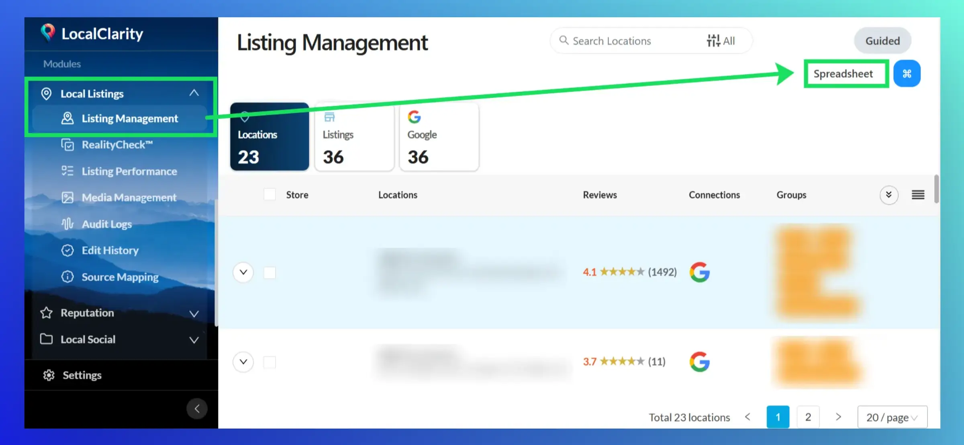Viewport: 964px width, 445px height.
Task: Click the All filter label
Action: click(x=729, y=41)
